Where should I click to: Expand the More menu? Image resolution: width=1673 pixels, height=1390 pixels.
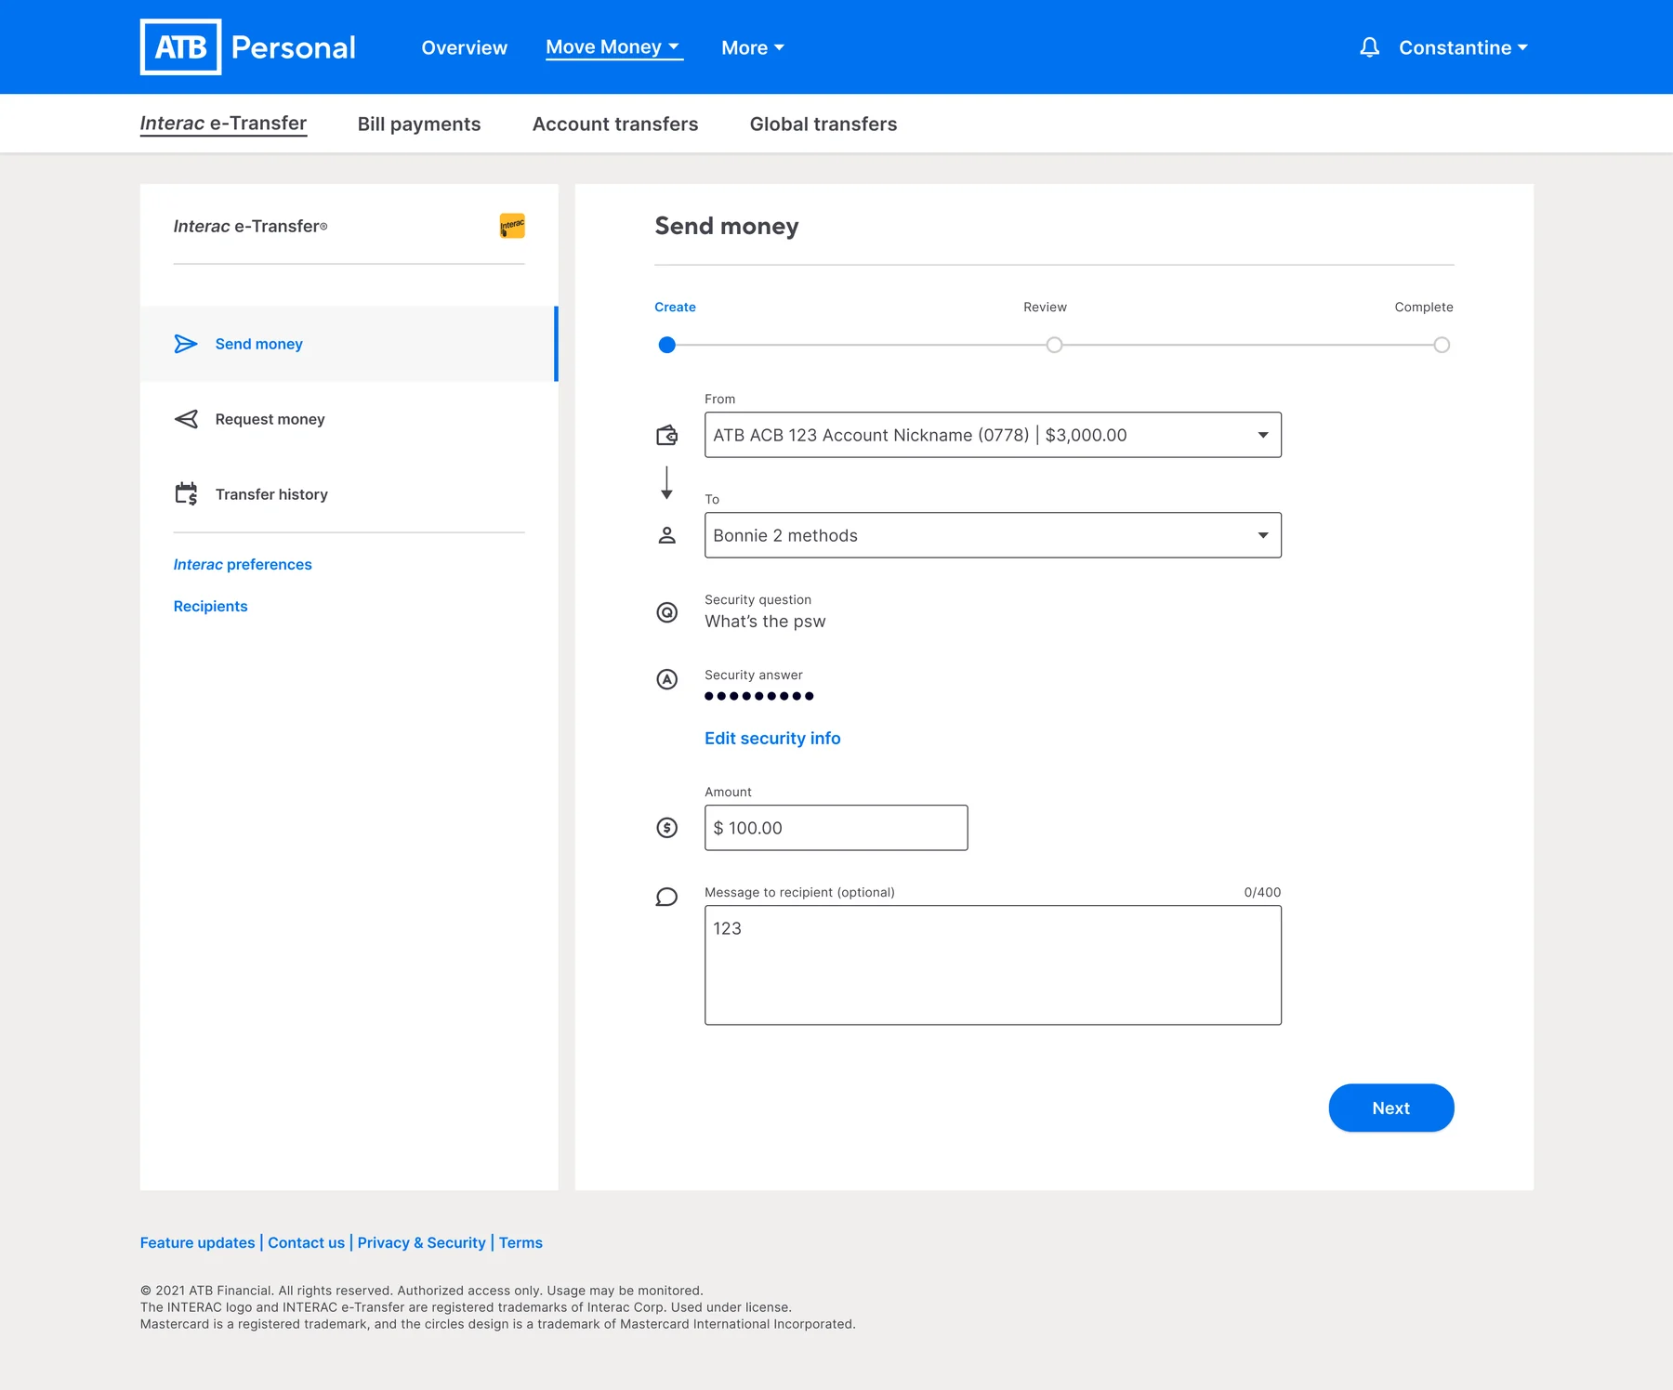click(753, 47)
